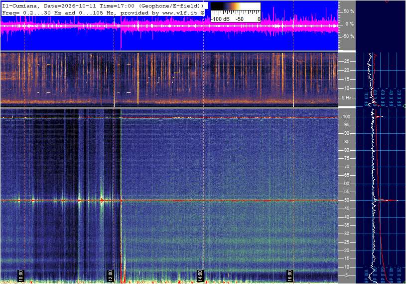Click the '45' frequency axis label
The width and height of the screenshot is (406, 284).
click(x=346, y=209)
